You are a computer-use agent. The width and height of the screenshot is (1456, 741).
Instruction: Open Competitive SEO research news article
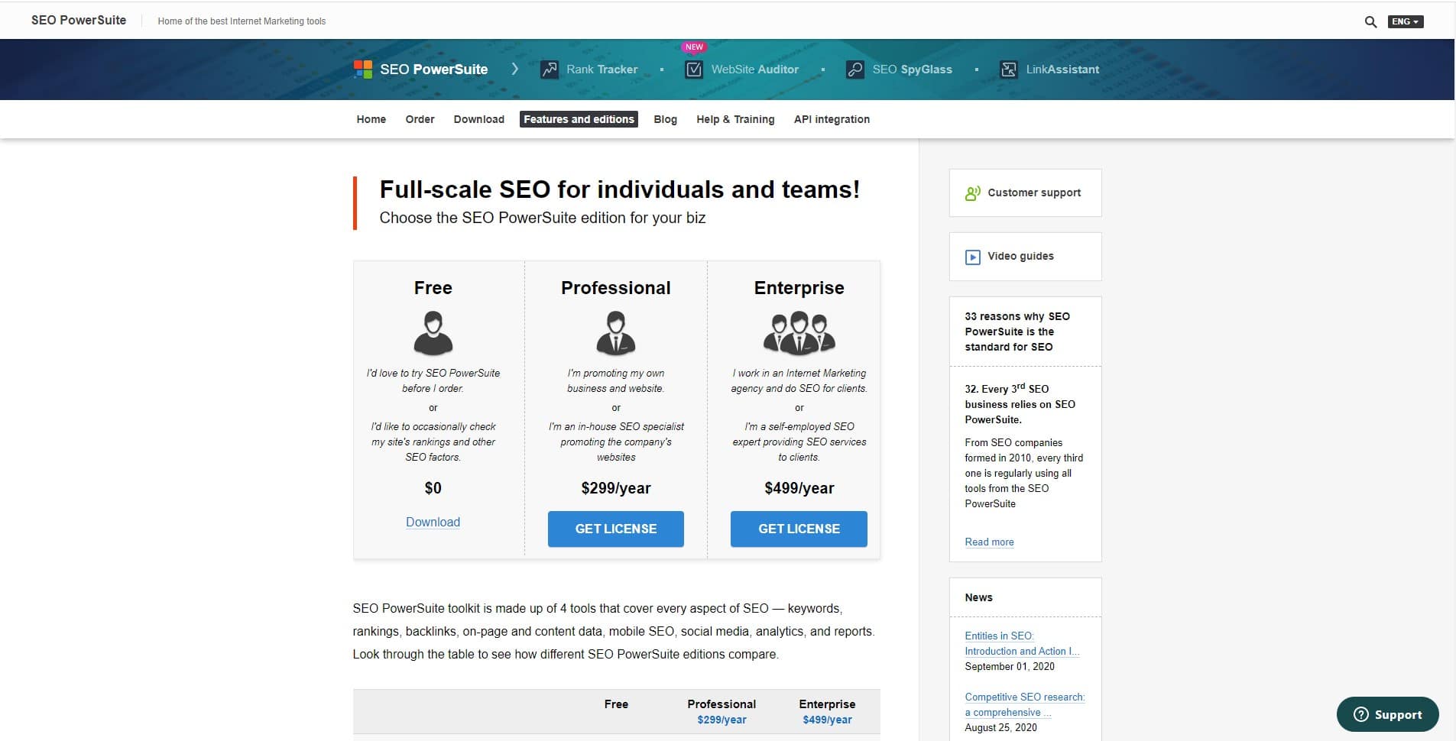tap(1024, 704)
